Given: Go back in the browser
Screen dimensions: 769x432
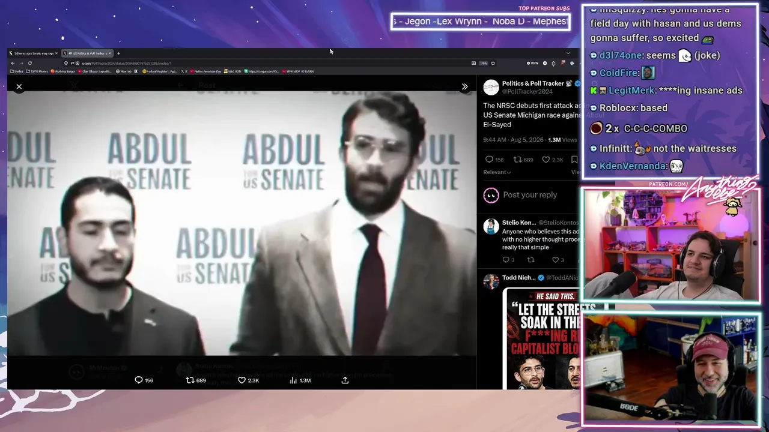Looking at the screenshot, I should coord(13,63).
